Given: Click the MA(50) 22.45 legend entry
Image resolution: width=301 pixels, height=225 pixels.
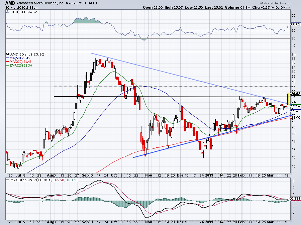Looking at the screenshot, I should click(20, 58).
